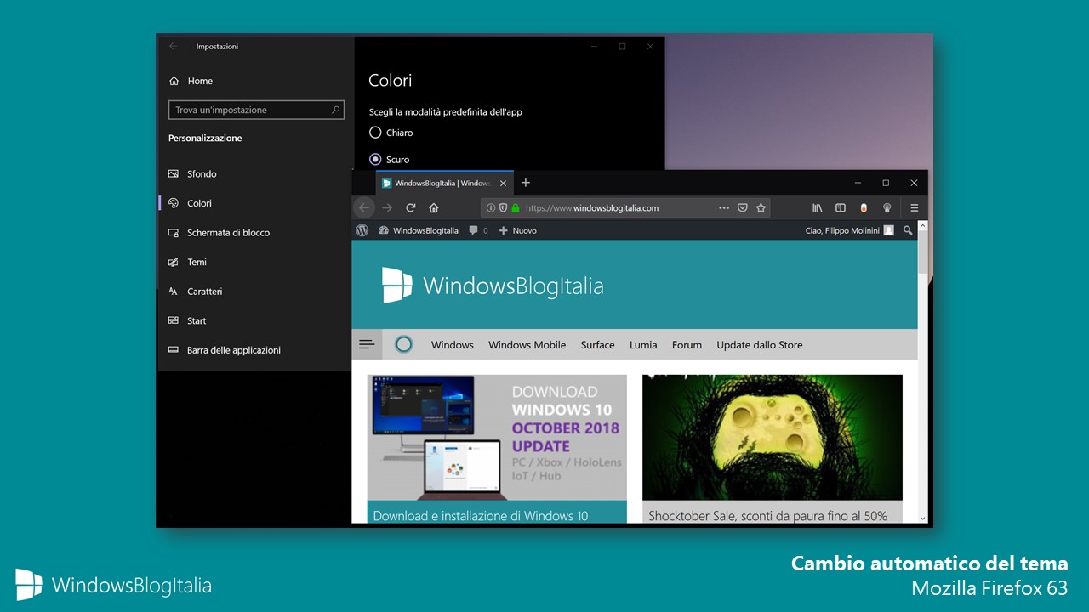Click the green padlock security icon
Image resolution: width=1089 pixels, height=612 pixels.
click(x=515, y=207)
